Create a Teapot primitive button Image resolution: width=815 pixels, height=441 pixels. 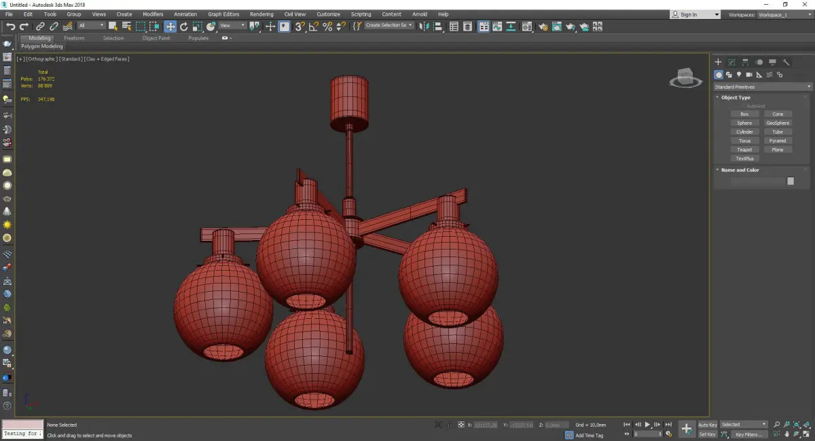(744, 150)
